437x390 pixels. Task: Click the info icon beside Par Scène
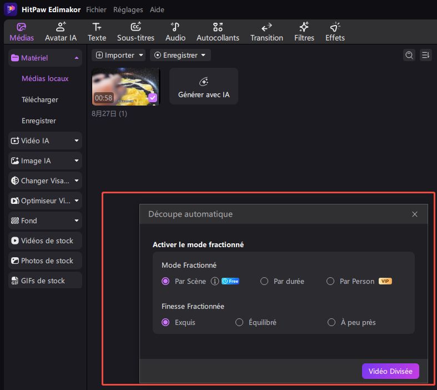214,281
